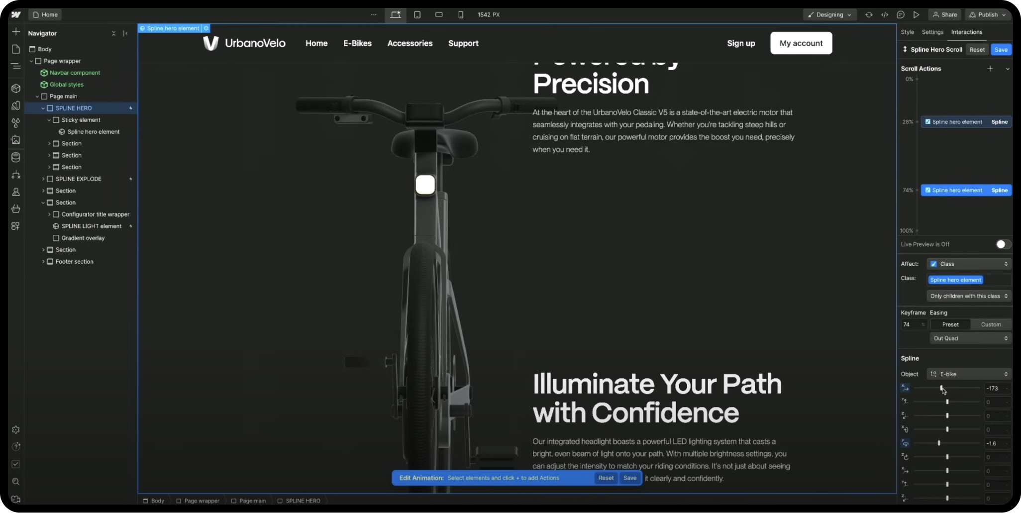The height and width of the screenshot is (513, 1021).
Task: Uncheck the 74% Spline hero element action
Action: (x=928, y=190)
